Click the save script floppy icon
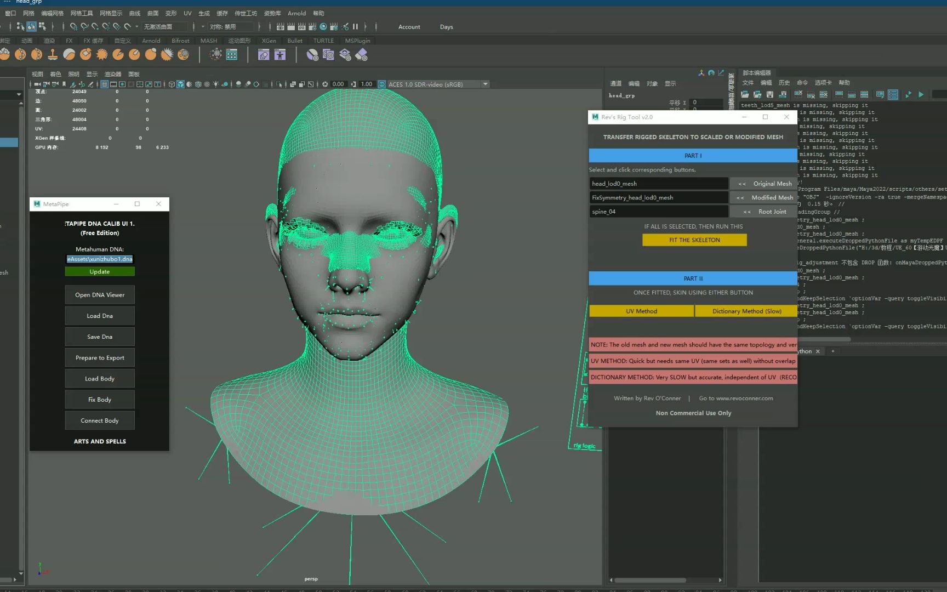This screenshot has width=947, height=592. 770,95
